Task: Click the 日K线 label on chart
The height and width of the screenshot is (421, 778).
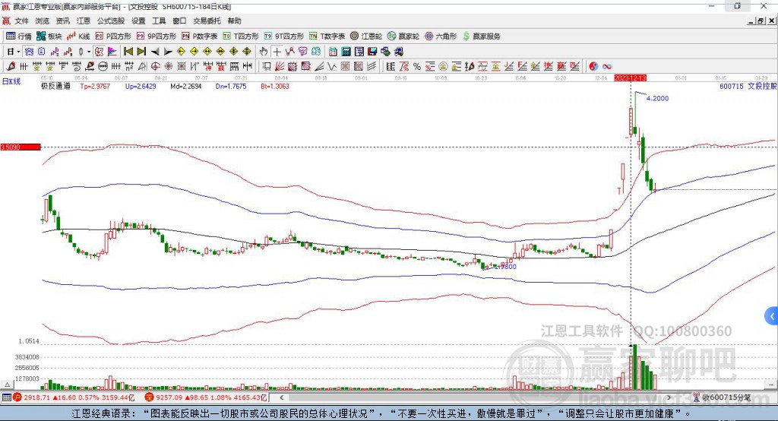Action: [x=11, y=81]
